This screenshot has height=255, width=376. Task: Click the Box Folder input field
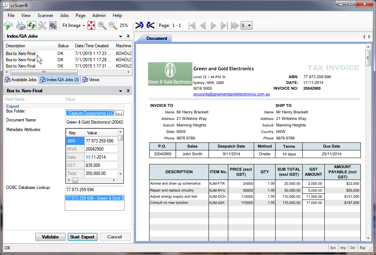[90, 113]
